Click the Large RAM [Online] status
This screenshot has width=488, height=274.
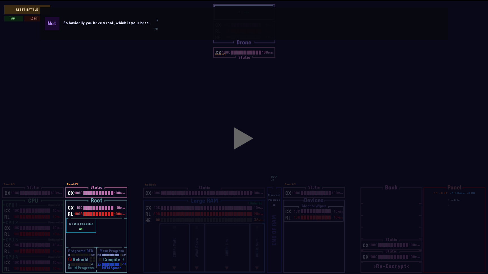255,203
